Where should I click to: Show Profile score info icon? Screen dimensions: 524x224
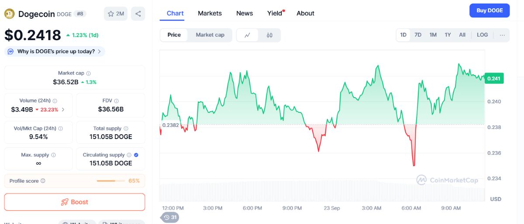coord(43,181)
